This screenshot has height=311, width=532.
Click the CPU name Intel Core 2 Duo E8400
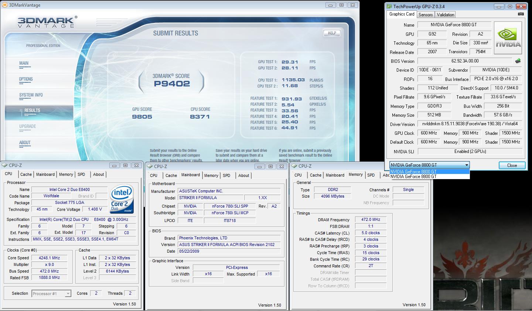point(69,189)
